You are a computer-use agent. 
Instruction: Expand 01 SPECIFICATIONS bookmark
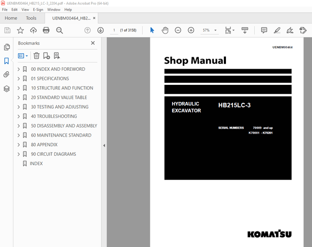19,79
